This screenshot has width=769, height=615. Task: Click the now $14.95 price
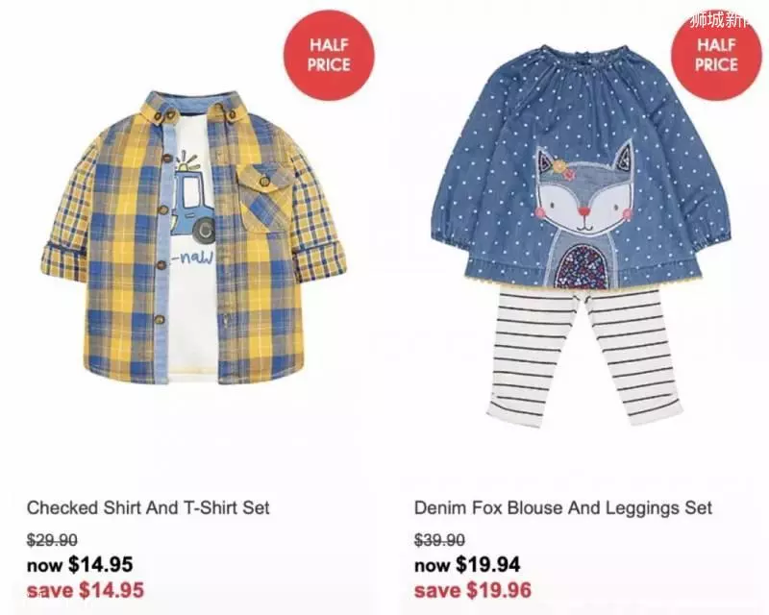pyautogui.click(x=80, y=564)
